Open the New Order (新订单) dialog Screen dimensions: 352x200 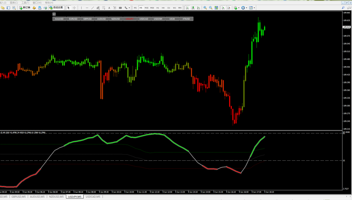coord(25,8)
